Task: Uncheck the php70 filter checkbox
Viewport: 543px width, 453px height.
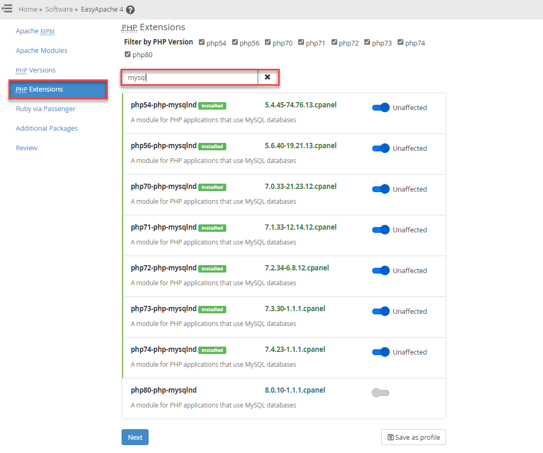Action: 268,42
